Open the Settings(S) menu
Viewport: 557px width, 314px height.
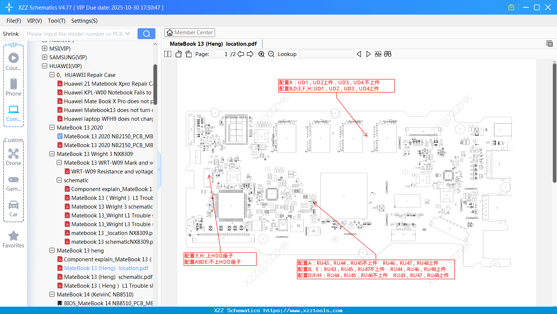point(84,21)
